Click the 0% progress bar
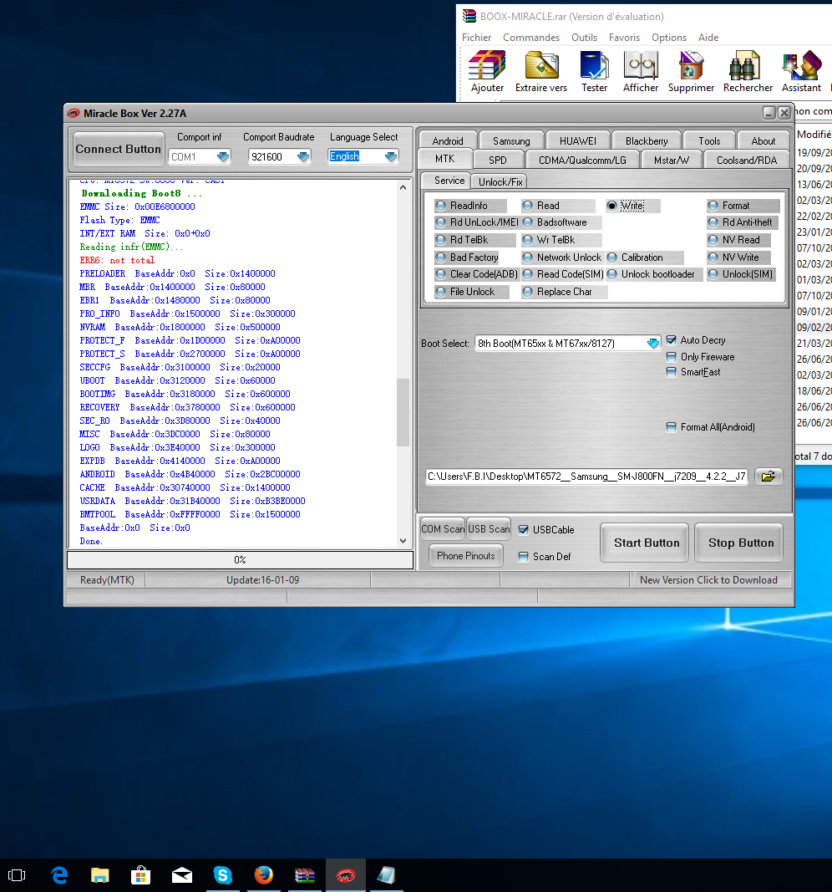This screenshot has height=892, width=832. [x=240, y=560]
